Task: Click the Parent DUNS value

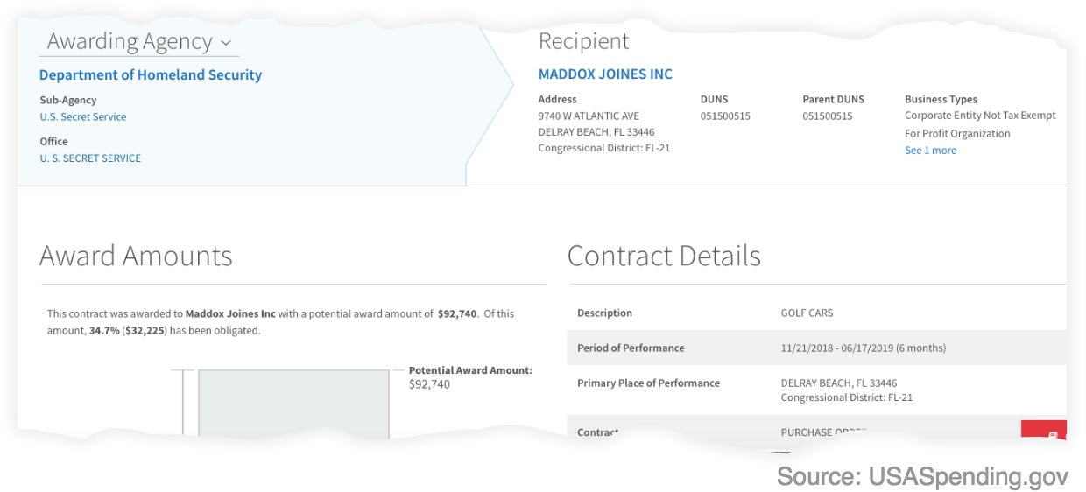Action: click(x=828, y=116)
